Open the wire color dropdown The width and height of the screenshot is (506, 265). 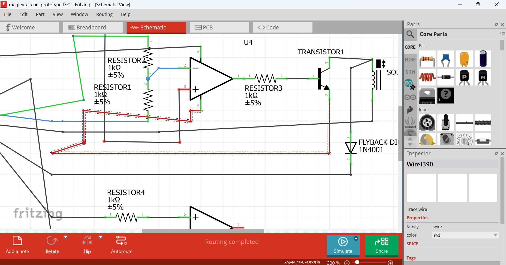(x=465, y=235)
